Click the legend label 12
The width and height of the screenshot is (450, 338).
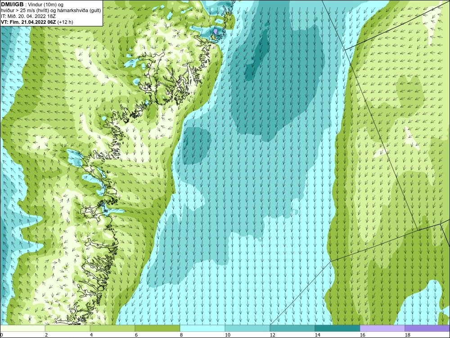click(x=273, y=335)
